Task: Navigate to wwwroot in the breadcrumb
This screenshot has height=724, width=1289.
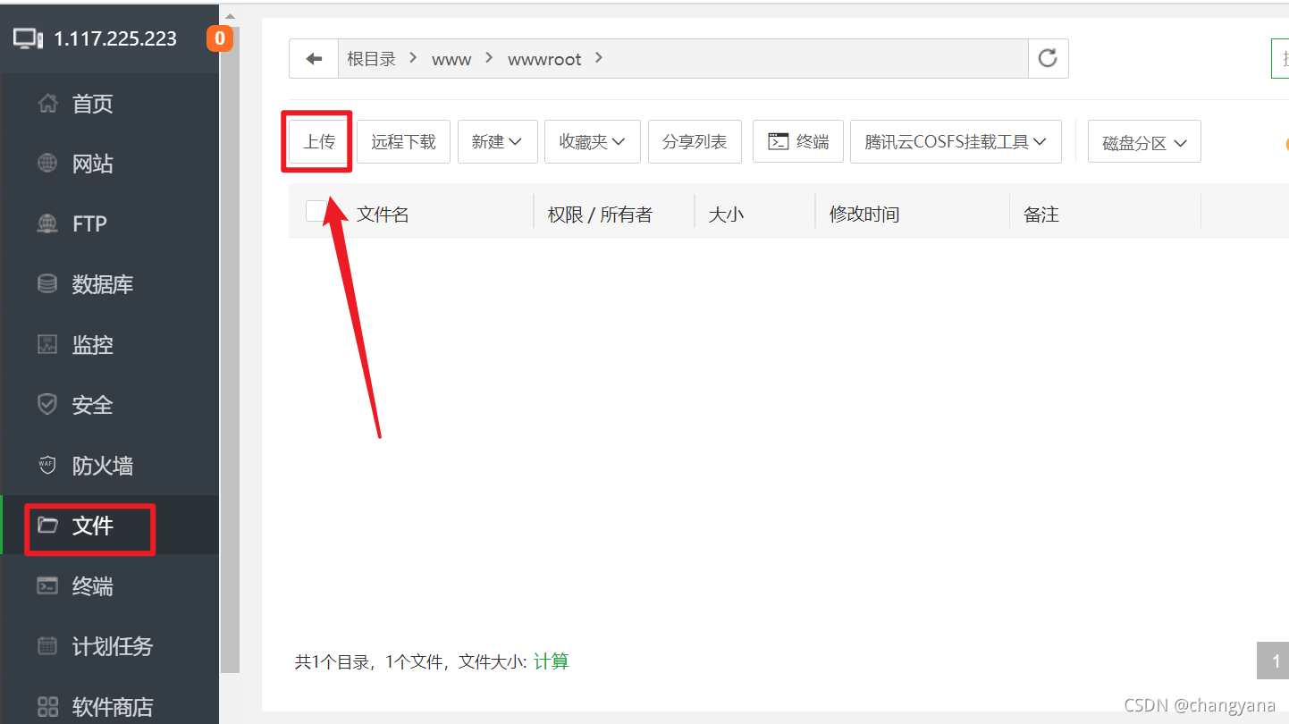Action: click(x=544, y=59)
